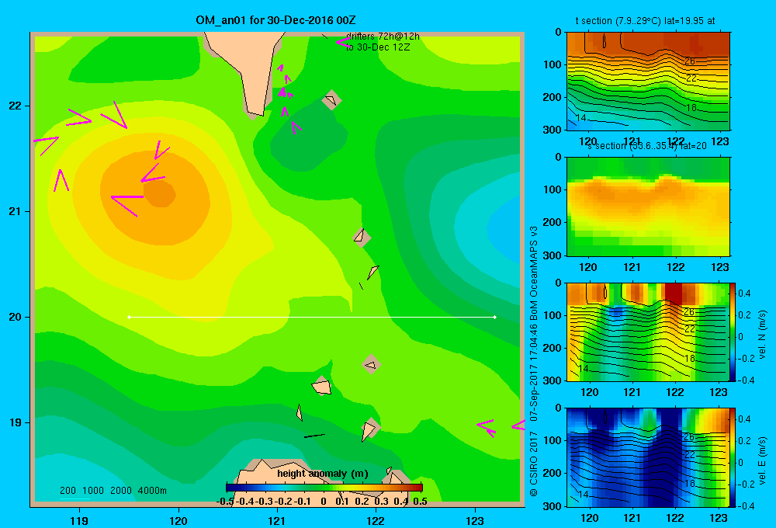Open the eastward velocity section plot
Viewport: 776px width, 528px height.
click(648, 457)
